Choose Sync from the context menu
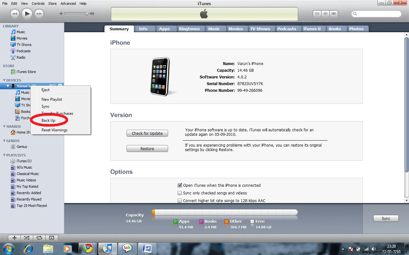409x255 pixels. (60, 106)
